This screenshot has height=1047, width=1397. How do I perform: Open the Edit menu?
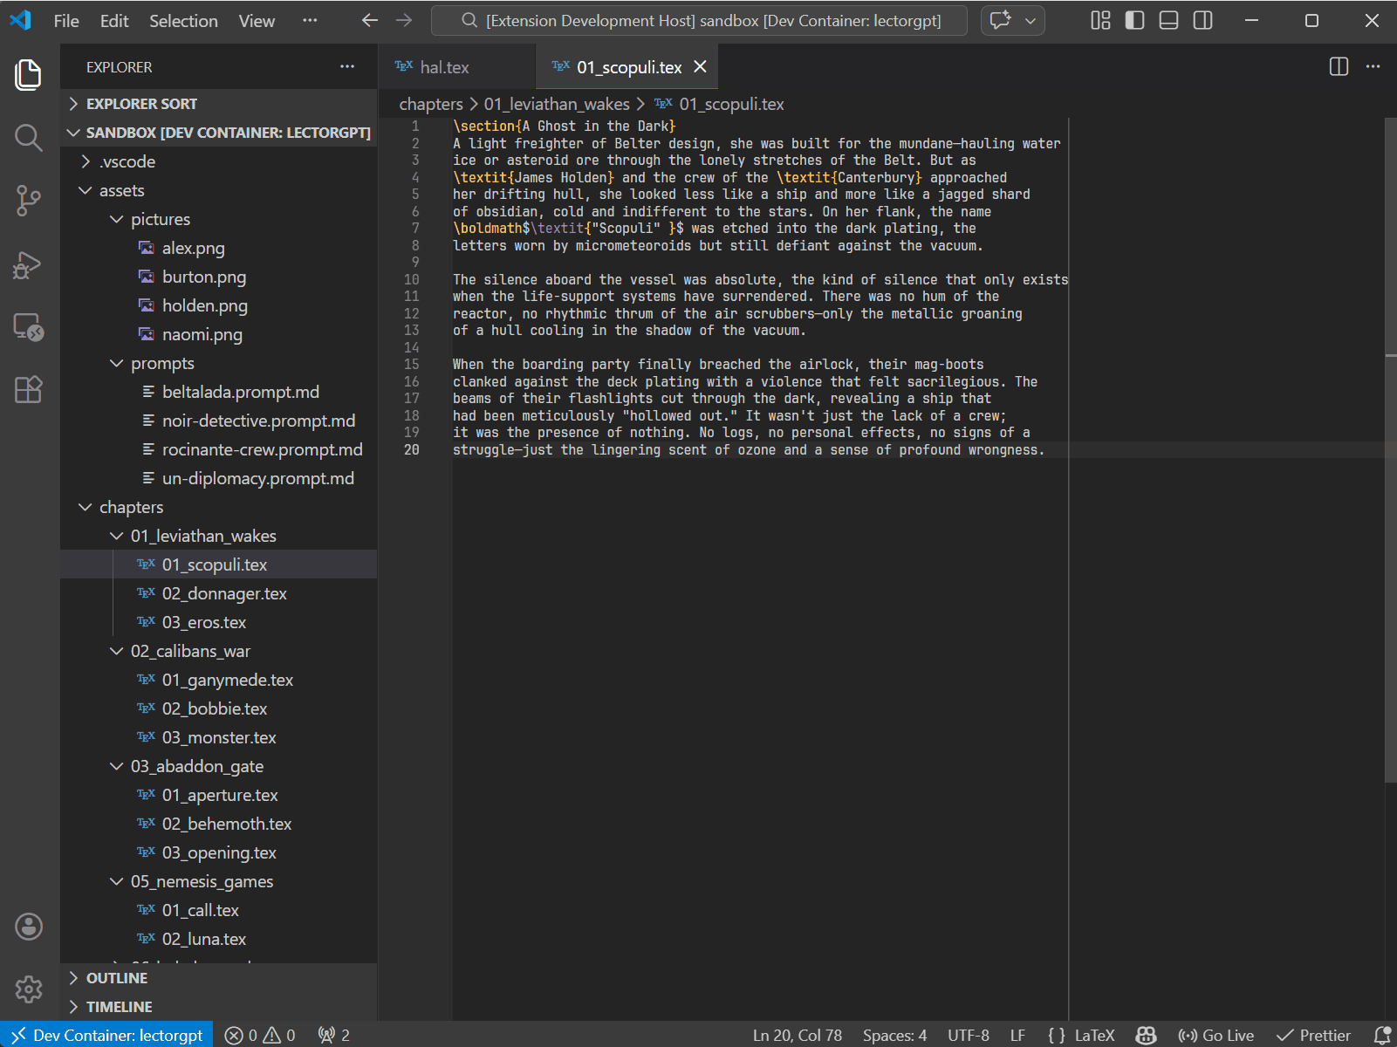click(114, 21)
